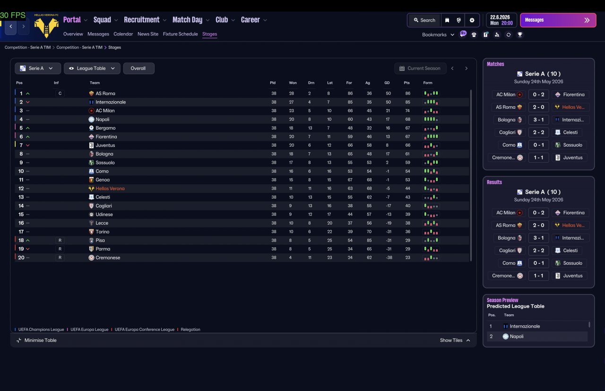Go back with the left arrow button

coord(10,26)
